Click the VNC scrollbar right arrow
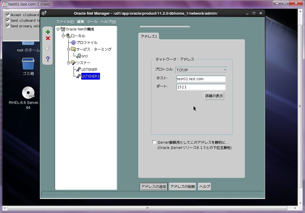 point(295,208)
